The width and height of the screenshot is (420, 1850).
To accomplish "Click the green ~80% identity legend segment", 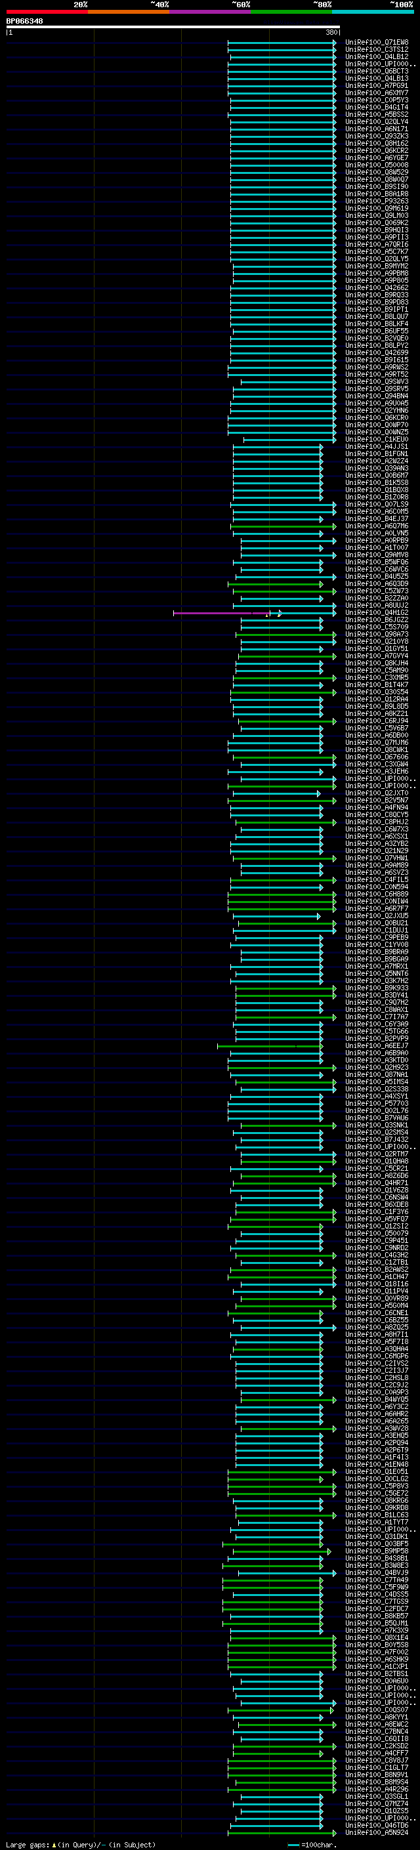I will point(291,12).
